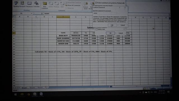Click OK in Protect Sheet dialog
Image resolution: width=179 pixels, height=101 pixels.
110,33
